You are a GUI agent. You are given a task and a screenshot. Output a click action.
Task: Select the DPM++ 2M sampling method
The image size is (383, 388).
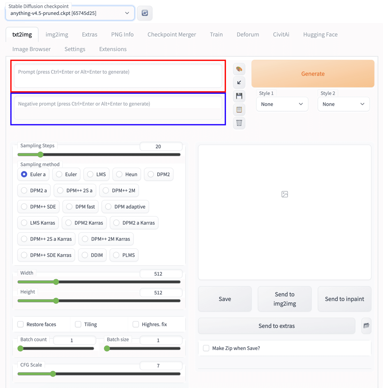pos(119,191)
